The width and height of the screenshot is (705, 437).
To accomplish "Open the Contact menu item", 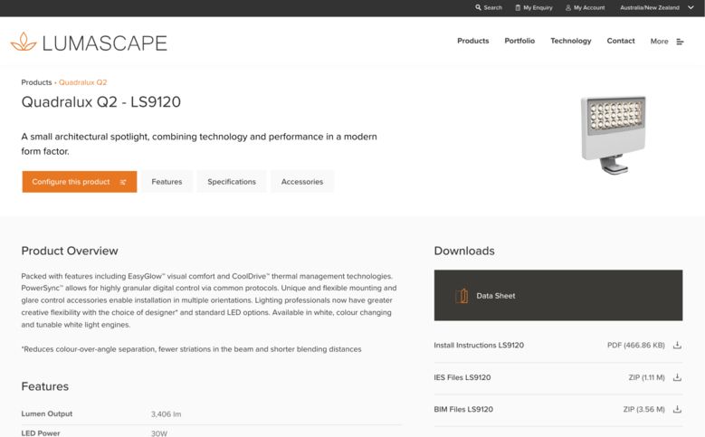I will [x=621, y=41].
